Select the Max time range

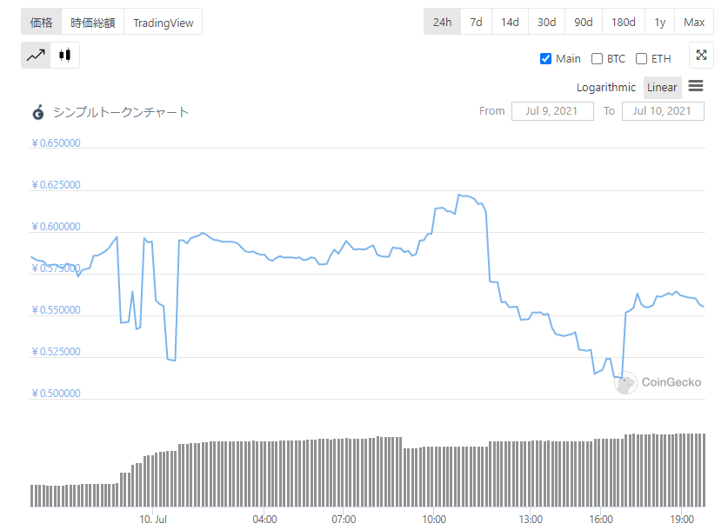click(x=694, y=22)
